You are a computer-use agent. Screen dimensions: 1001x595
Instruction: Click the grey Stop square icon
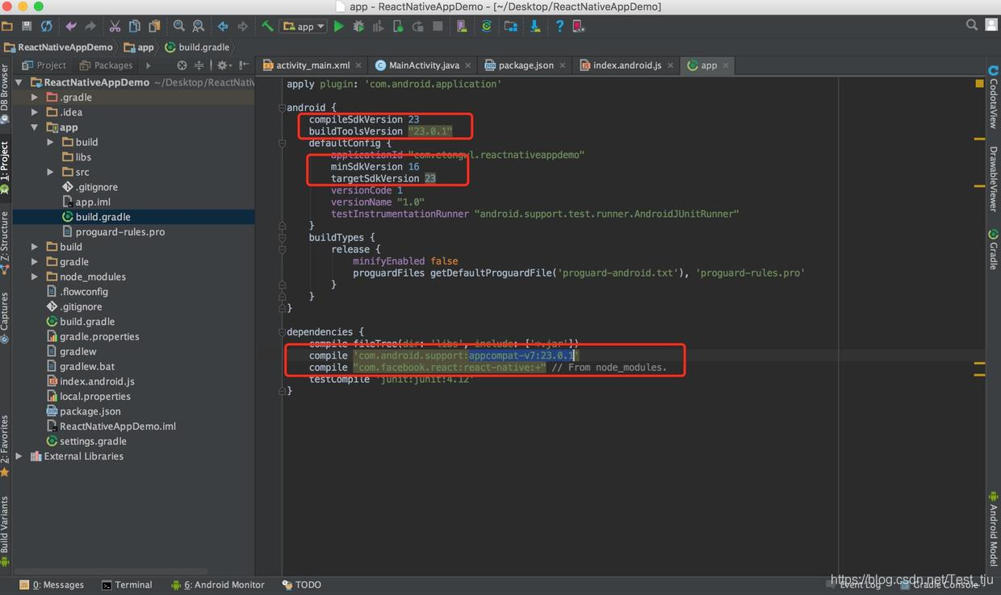[438, 27]
